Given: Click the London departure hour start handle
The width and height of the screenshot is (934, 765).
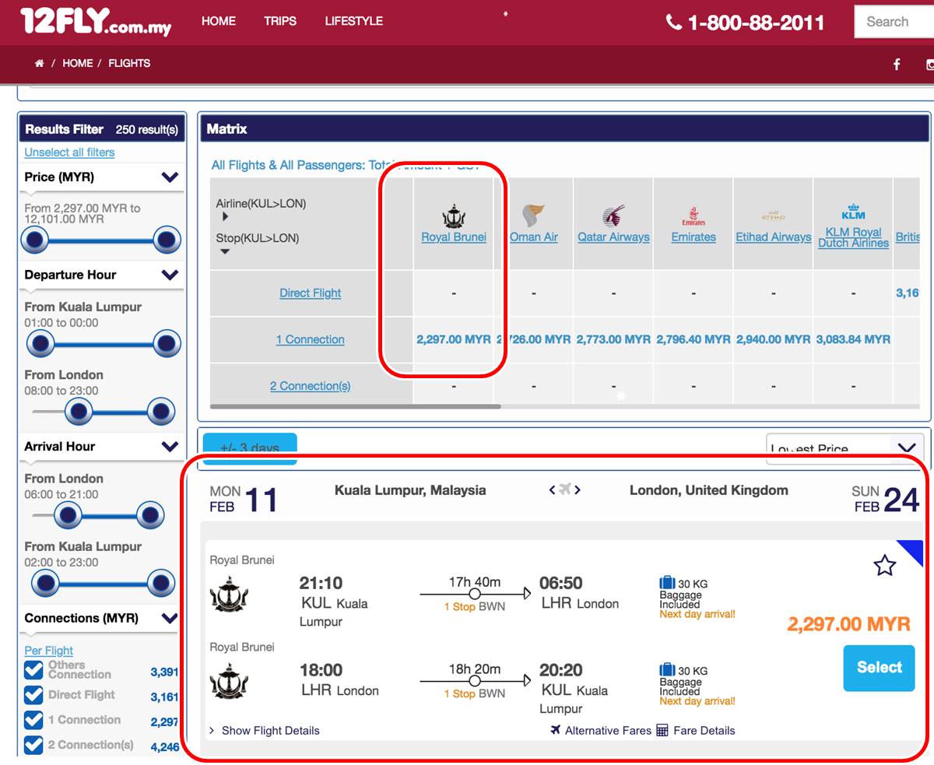Looking at the screenshot, I should pos(79,412).
